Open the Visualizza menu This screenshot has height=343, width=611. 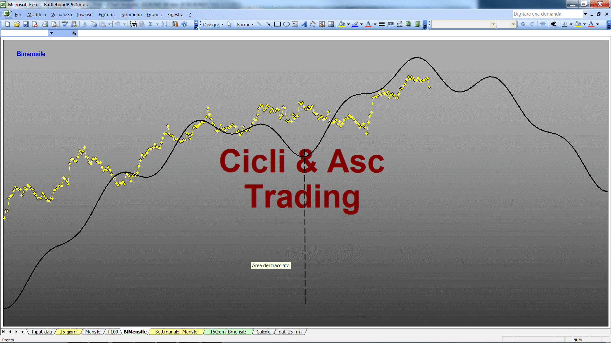click(x=61, y=15)
